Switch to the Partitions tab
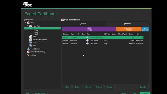The image size is (167, 94). 127,24
